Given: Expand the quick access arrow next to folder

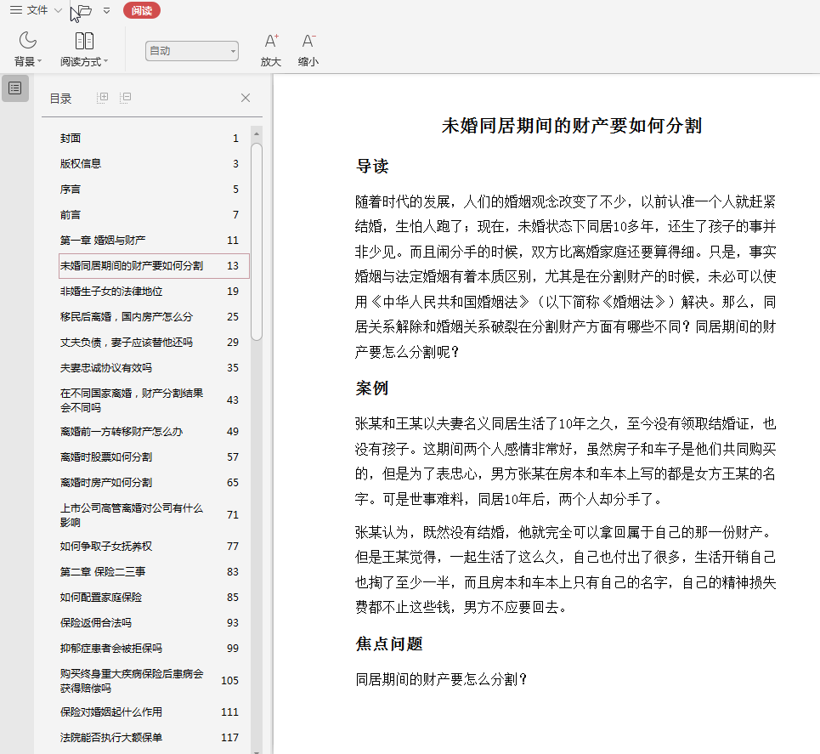Looking at the screenshot, I should tap(107, 10).
